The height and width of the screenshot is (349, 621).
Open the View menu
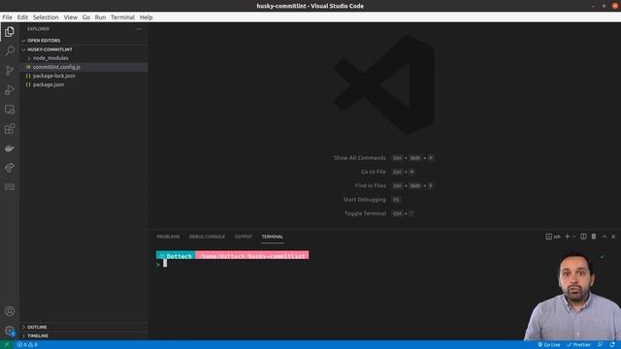[x=71, y=17]
